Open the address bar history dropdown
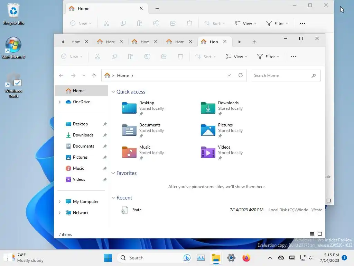354x266 pixels. (x=229, y=75)
